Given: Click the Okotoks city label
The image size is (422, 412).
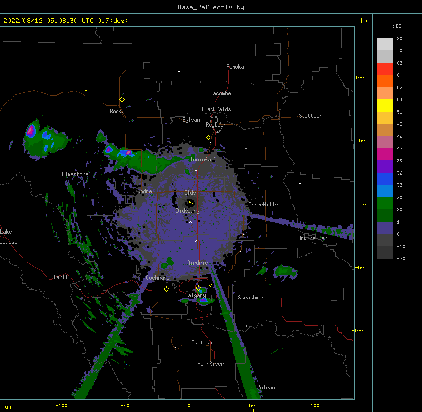Looking at the screenshot, I should (x=202, y=343).
